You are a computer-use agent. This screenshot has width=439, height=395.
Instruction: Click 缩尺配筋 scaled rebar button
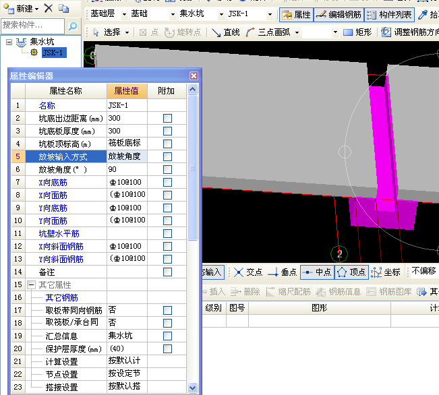(x=288, y=292)
